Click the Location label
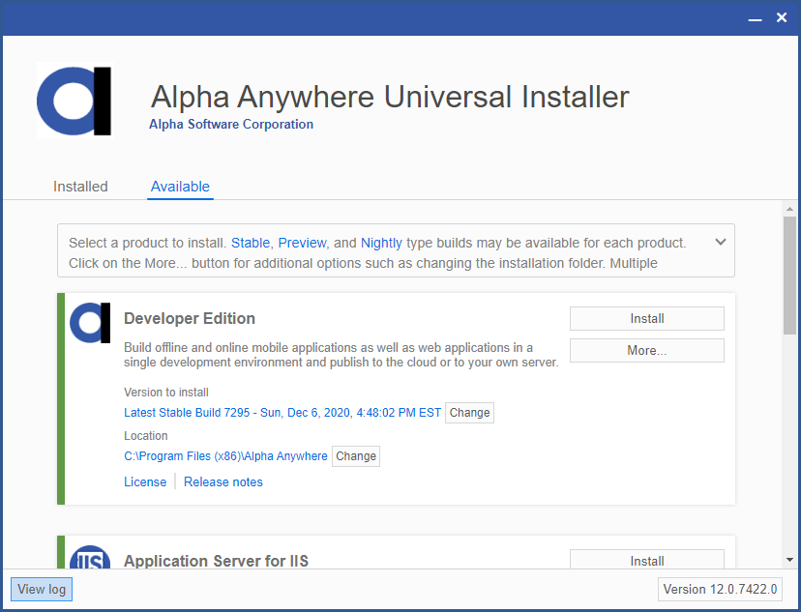This screenshot has width=801, height=612. 145,435
